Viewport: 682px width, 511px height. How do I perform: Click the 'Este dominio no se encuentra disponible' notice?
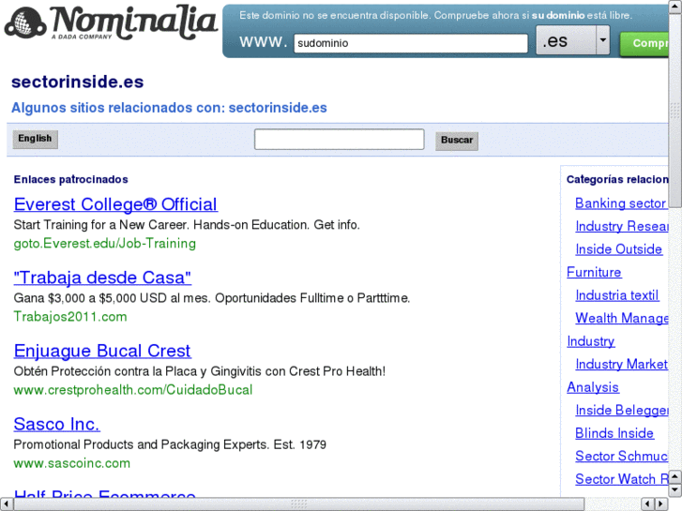click(435, 16)
